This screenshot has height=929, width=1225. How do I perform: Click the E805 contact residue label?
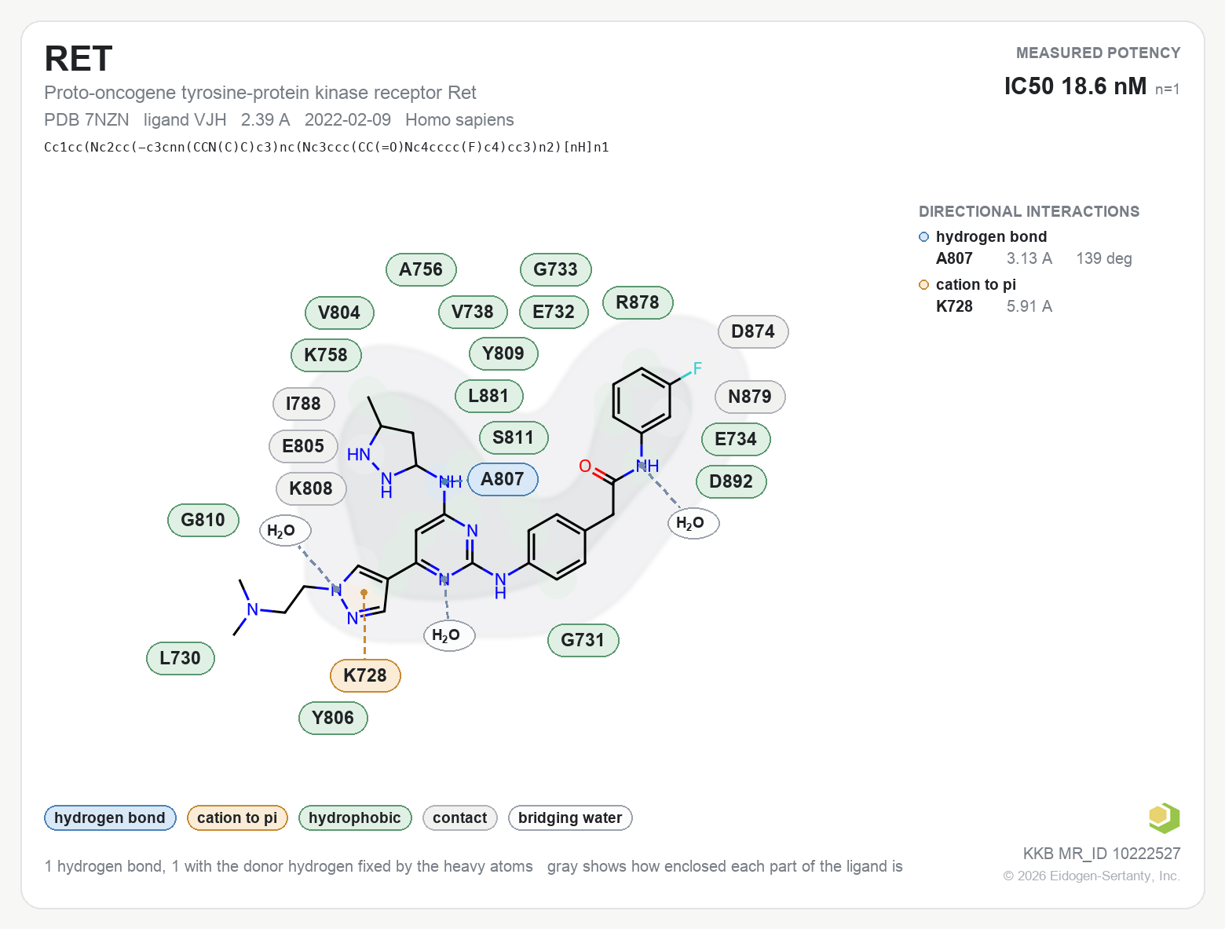click(x=303, y=446)
